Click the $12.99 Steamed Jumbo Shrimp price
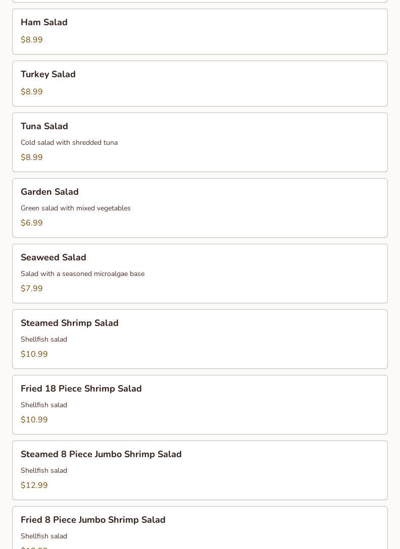Screen dimensions: 400x549 point(34,485)
